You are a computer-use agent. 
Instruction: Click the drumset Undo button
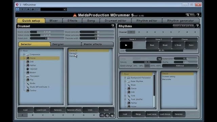pos(90,110)
